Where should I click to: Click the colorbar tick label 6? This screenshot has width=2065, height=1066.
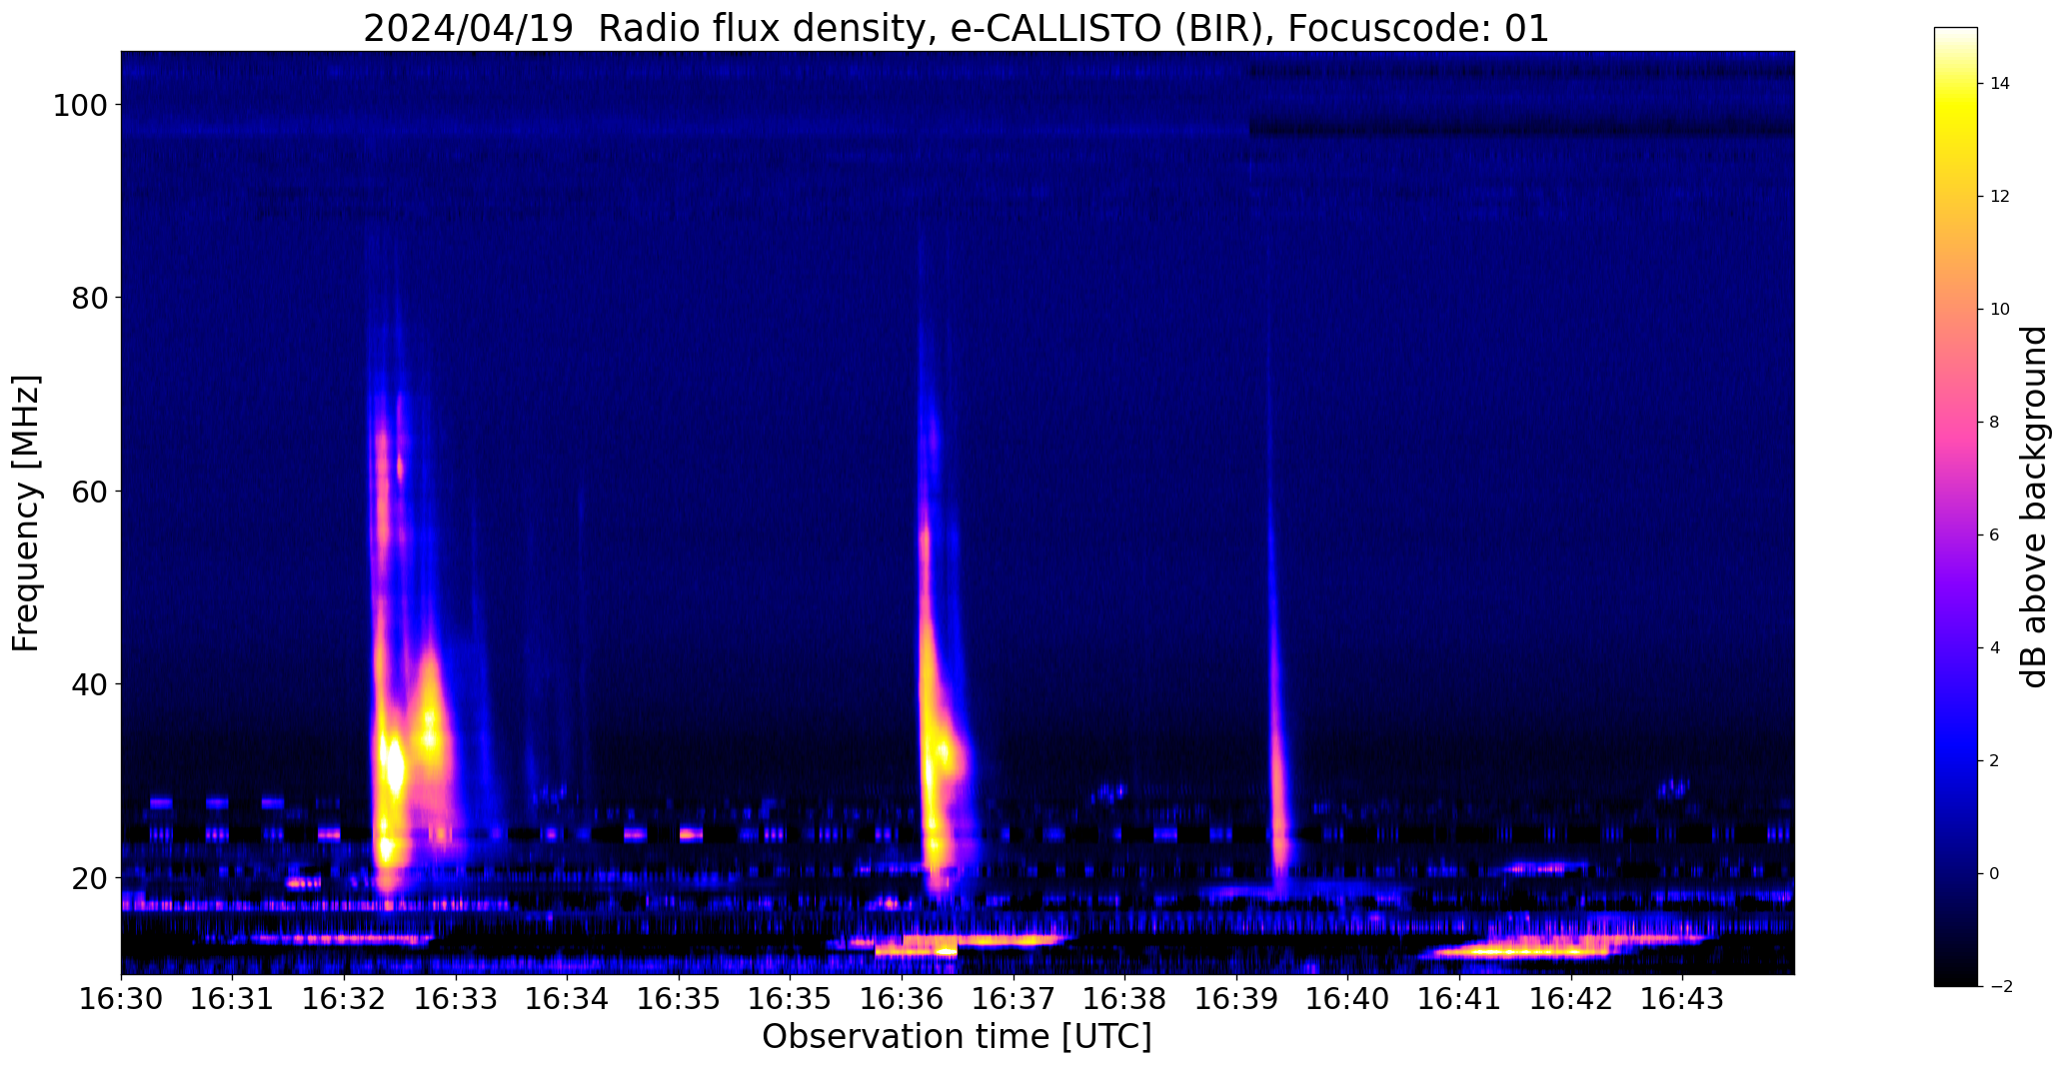point(1995,535)
